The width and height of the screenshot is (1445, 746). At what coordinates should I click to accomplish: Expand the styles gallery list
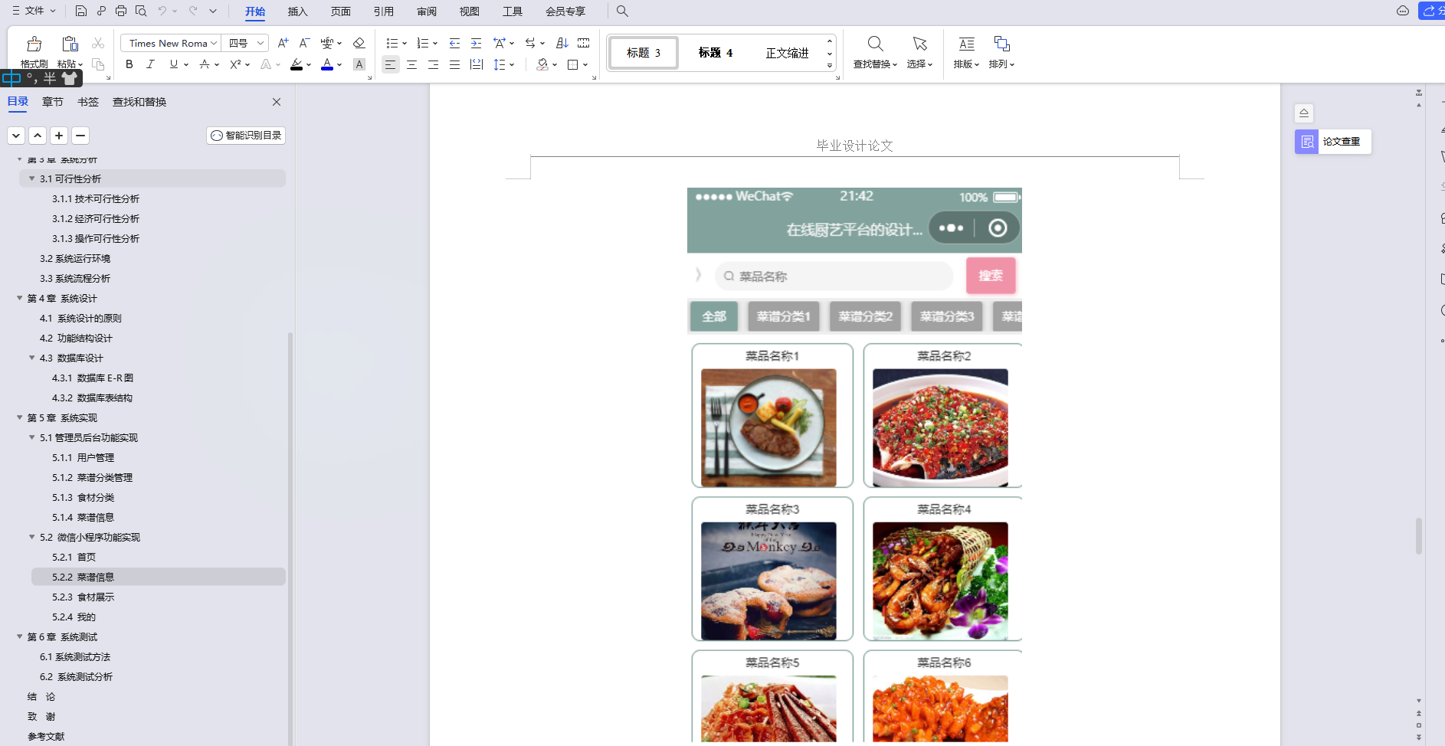pos(830,66)
